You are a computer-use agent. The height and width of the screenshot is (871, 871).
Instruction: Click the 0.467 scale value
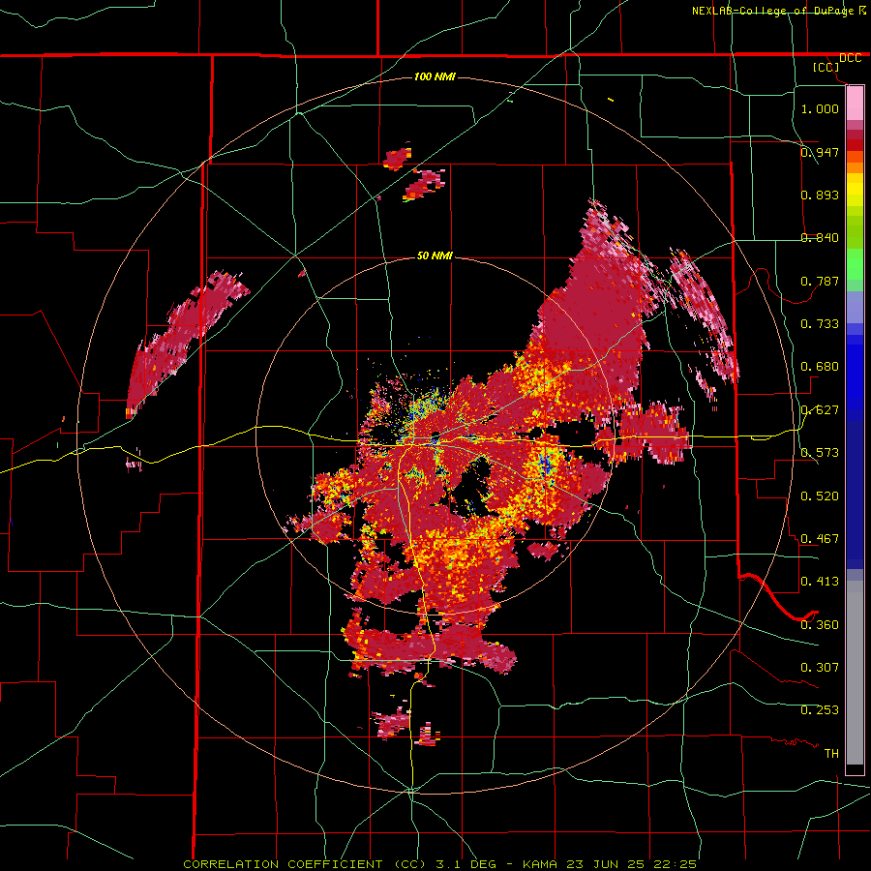pyautogui.click(x=820, y=538)
